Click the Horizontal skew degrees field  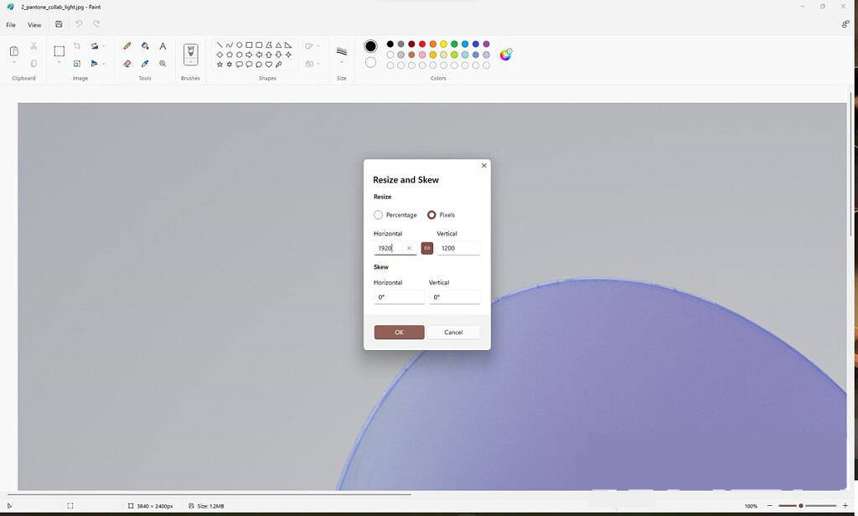(x=399, y=297)
